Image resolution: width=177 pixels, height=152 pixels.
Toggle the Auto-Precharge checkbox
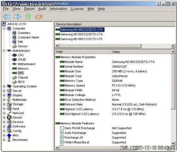point(62,133)
